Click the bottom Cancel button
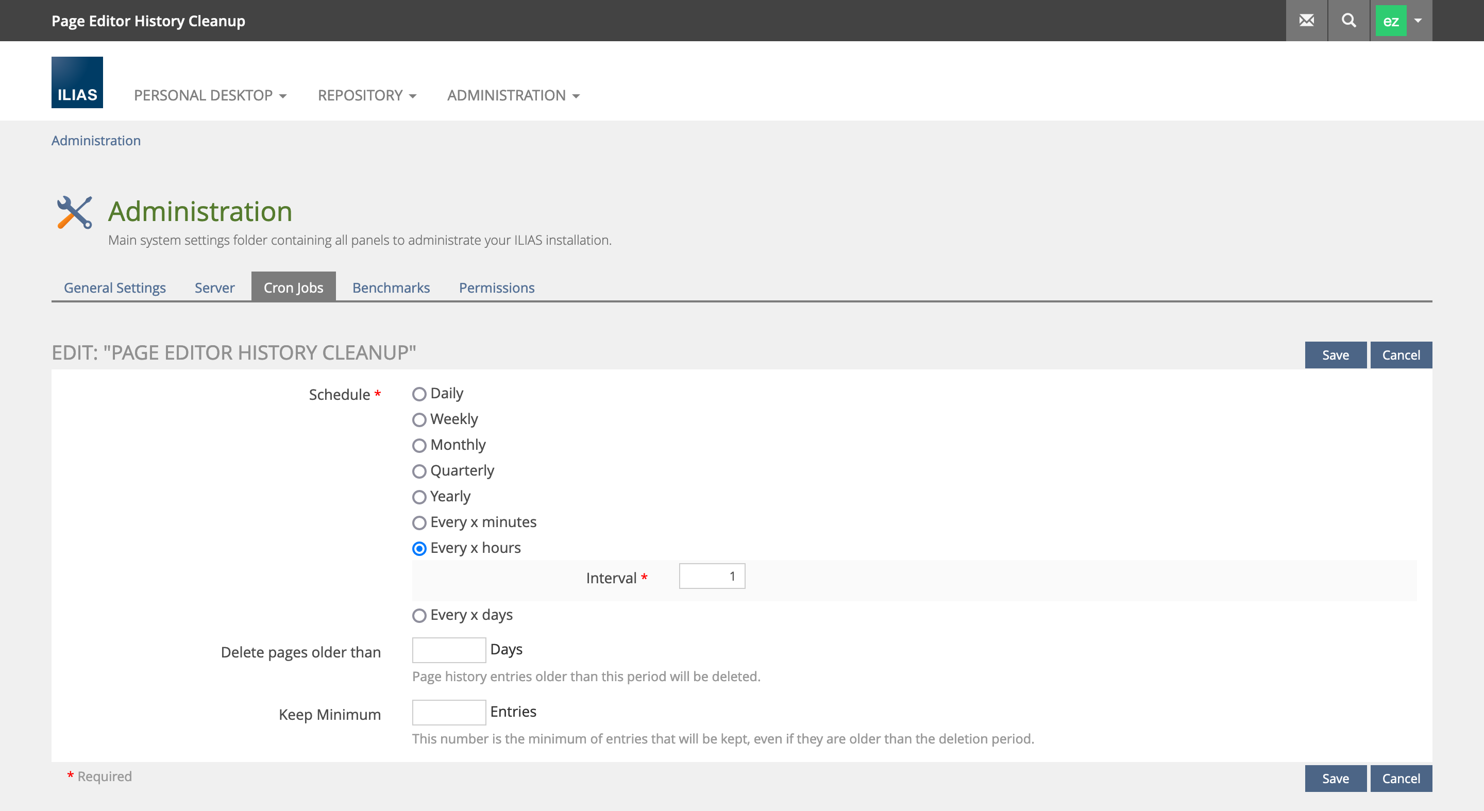 click(1401, 778)
